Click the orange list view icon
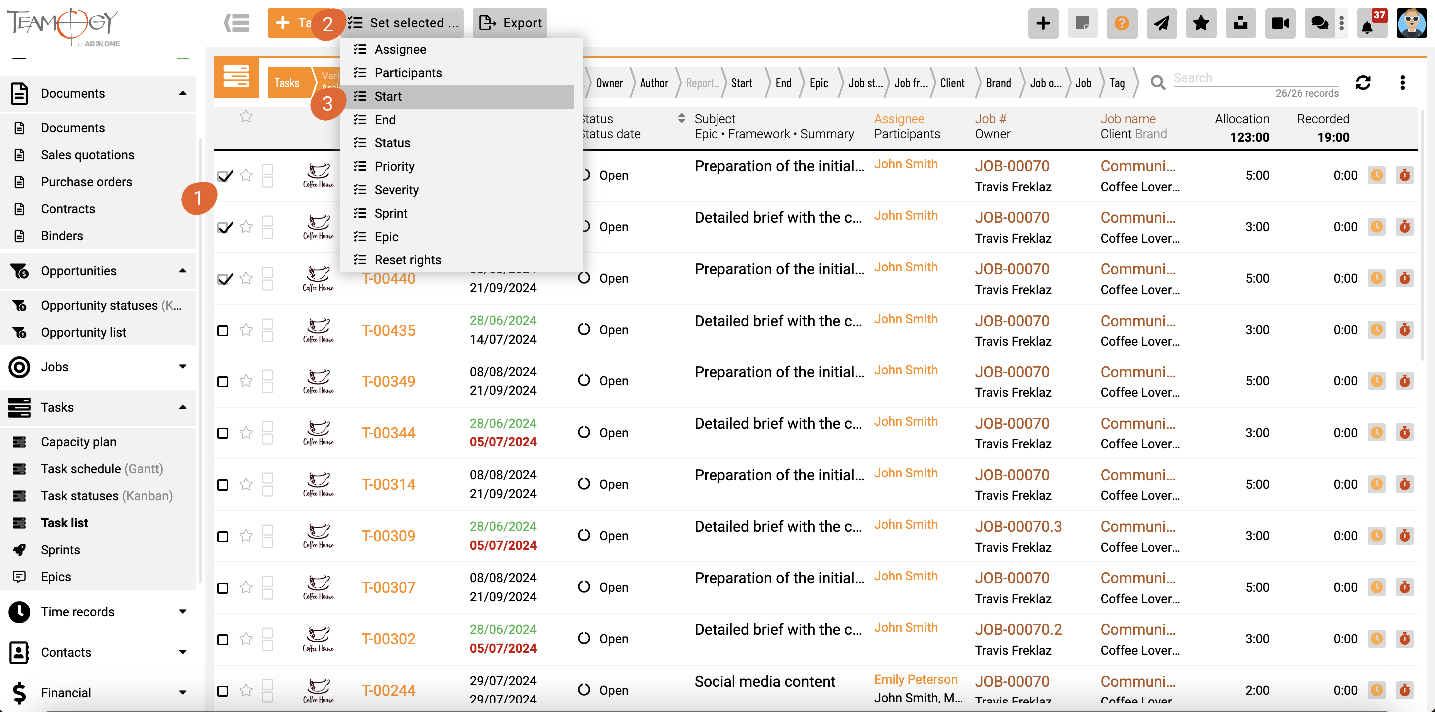The width and height of the screenshot is (1435, 712). (x=236, y=77)
